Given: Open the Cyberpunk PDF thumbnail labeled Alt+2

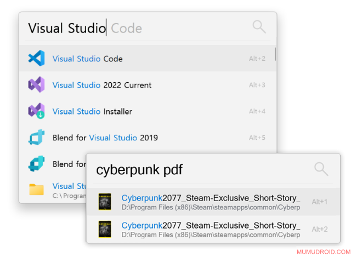Looking at the screenshot, I should [x=105, y=229].
